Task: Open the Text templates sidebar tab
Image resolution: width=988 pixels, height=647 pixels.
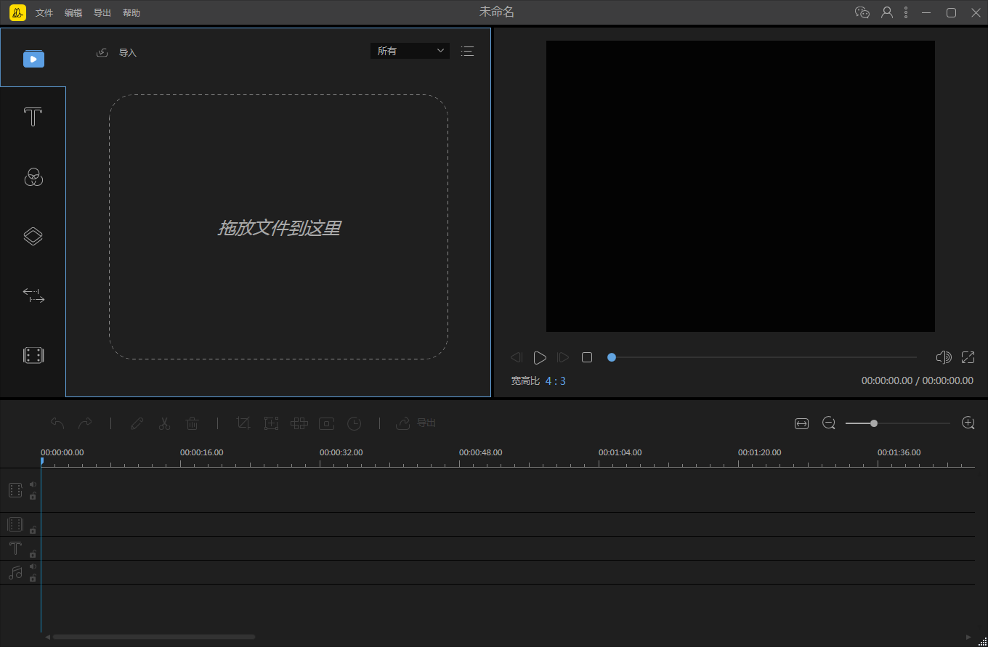Action: pos(33,117)
